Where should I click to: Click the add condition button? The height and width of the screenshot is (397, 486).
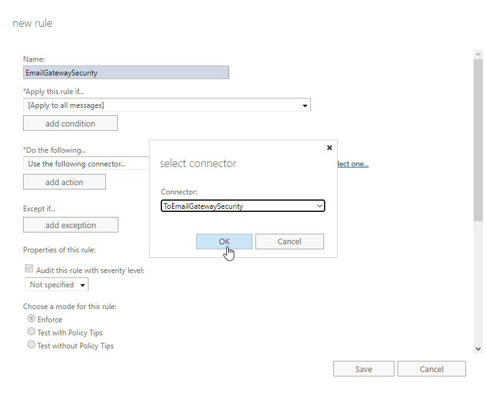(x=70, y=123)
